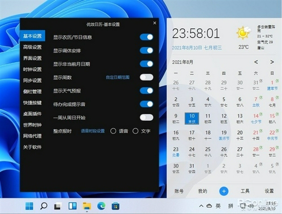282x214 pixels.
Task: Enable 显示周数 switch
Action: tap(147, 77)
